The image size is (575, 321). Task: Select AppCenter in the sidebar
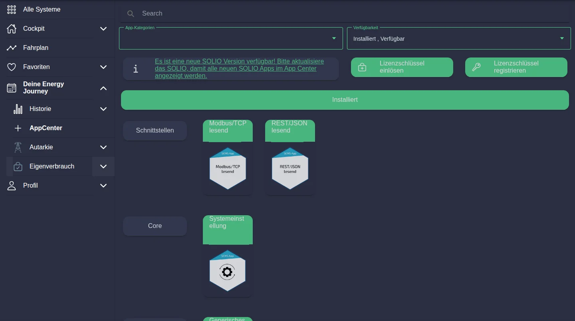(x=46, y=128)
